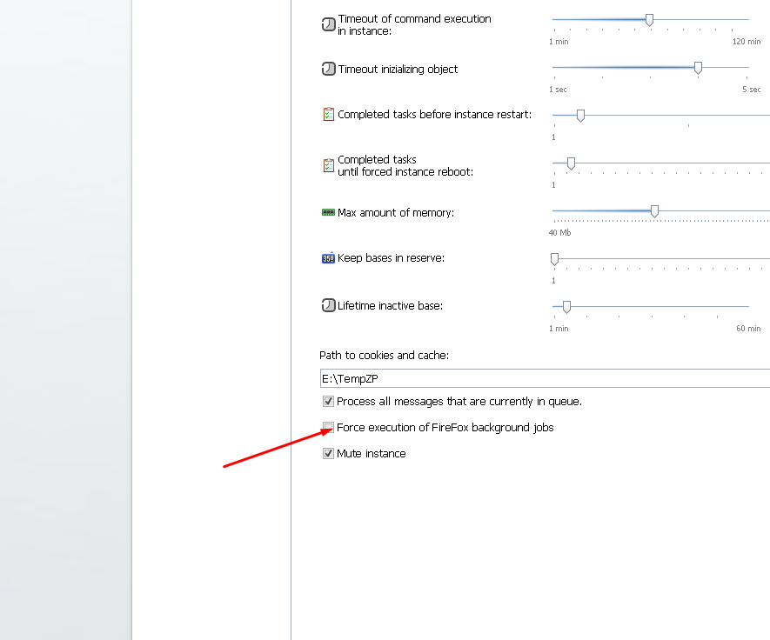Click checklist icon for Completed tasks before instance restart

tap(328, 114)
